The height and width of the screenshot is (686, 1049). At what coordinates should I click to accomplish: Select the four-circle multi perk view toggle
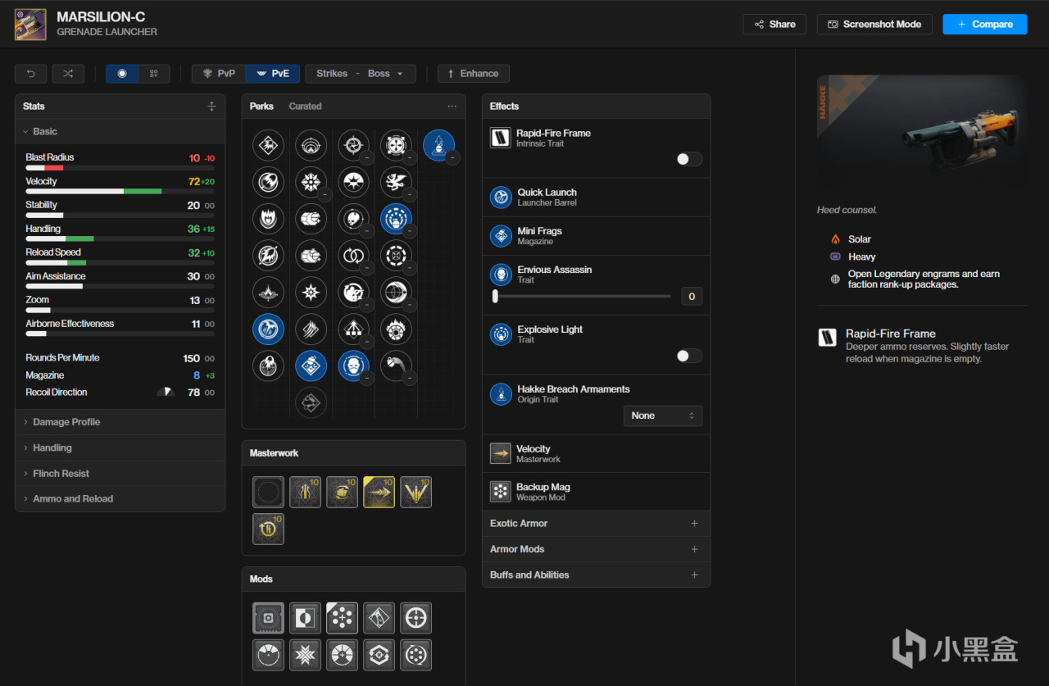pos(154,74)
